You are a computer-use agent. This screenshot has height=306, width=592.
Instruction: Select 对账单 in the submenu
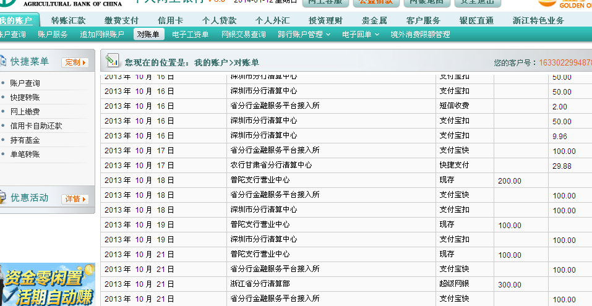tap(149, 35)
